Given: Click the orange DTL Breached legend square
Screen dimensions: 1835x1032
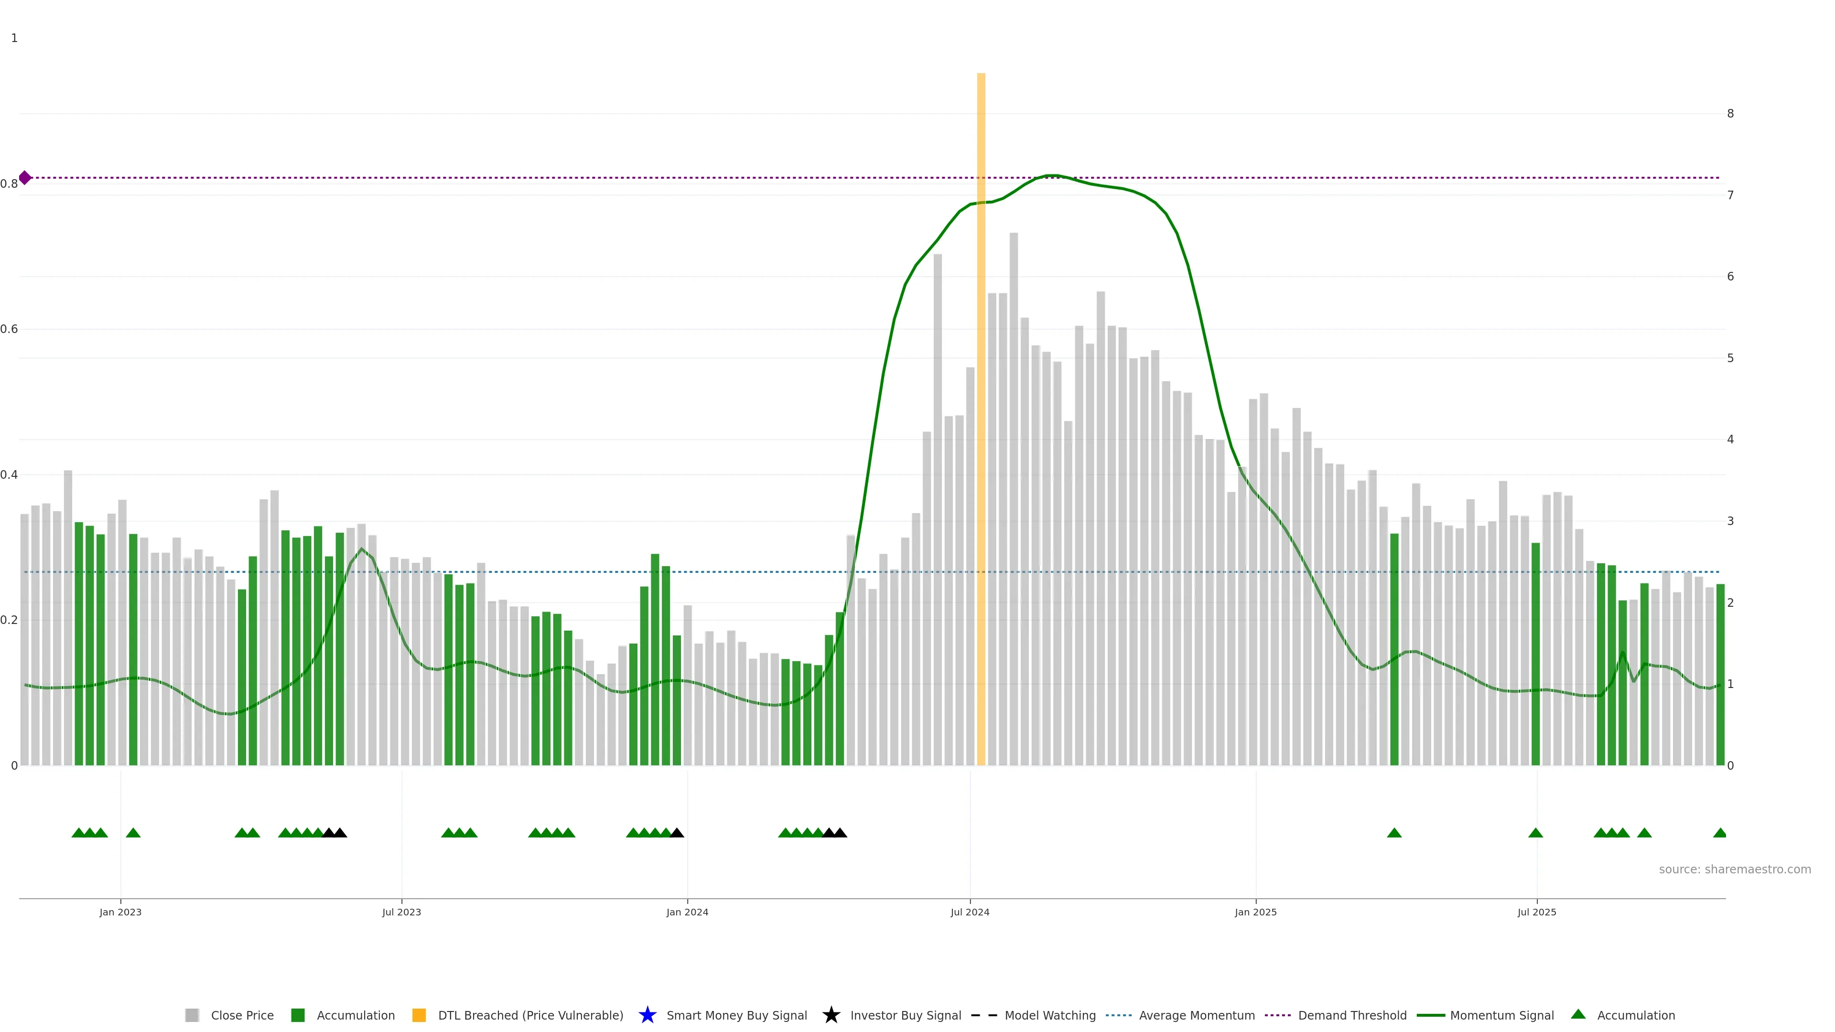Looking at the screenshot, I should tap(419, 1015).
